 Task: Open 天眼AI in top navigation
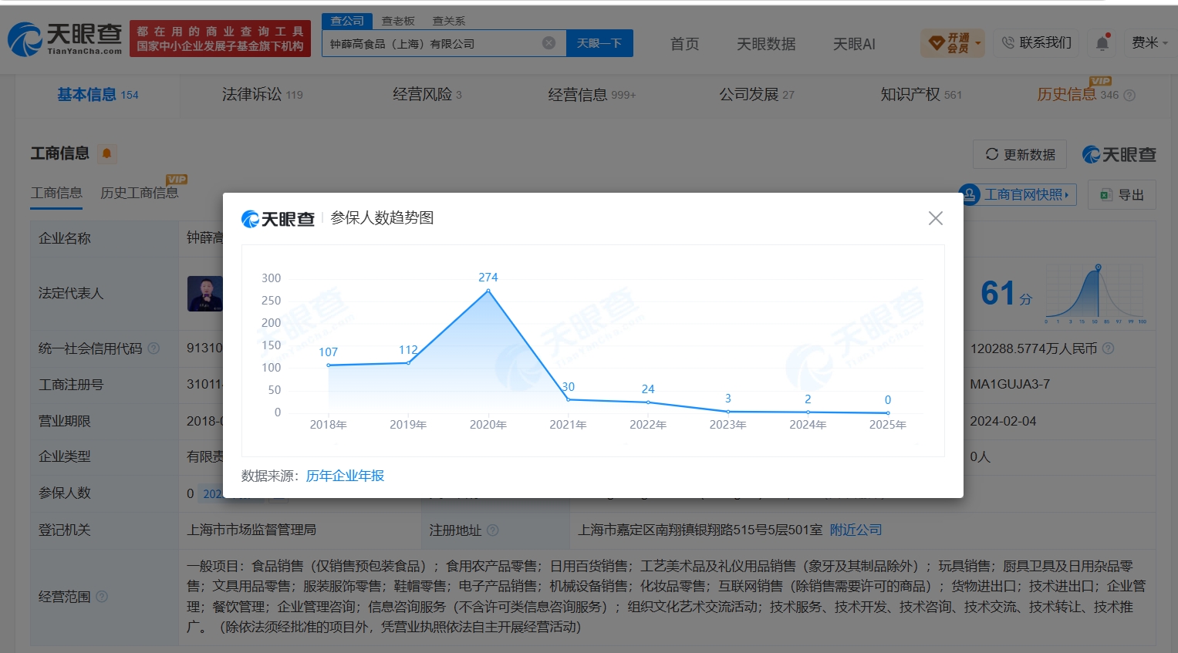[x=854, y=44]
